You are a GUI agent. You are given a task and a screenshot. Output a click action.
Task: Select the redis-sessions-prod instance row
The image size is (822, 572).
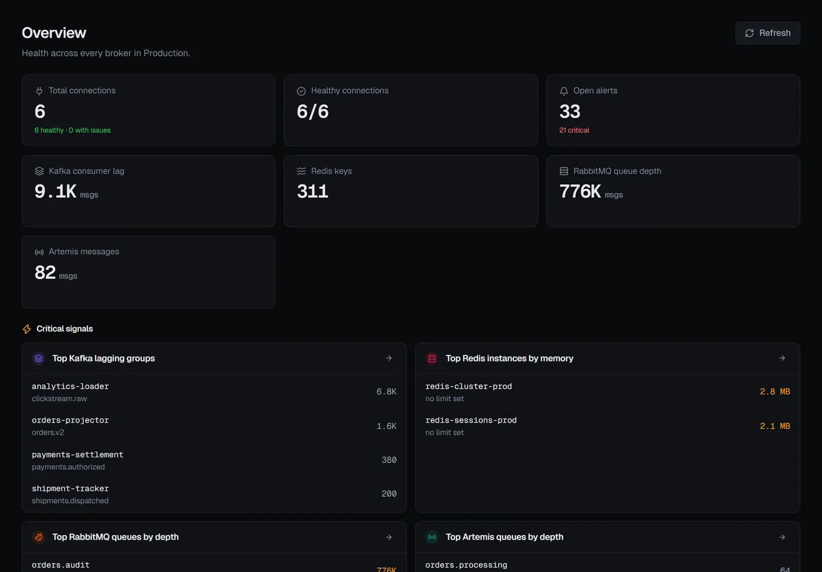pos(607,426)
